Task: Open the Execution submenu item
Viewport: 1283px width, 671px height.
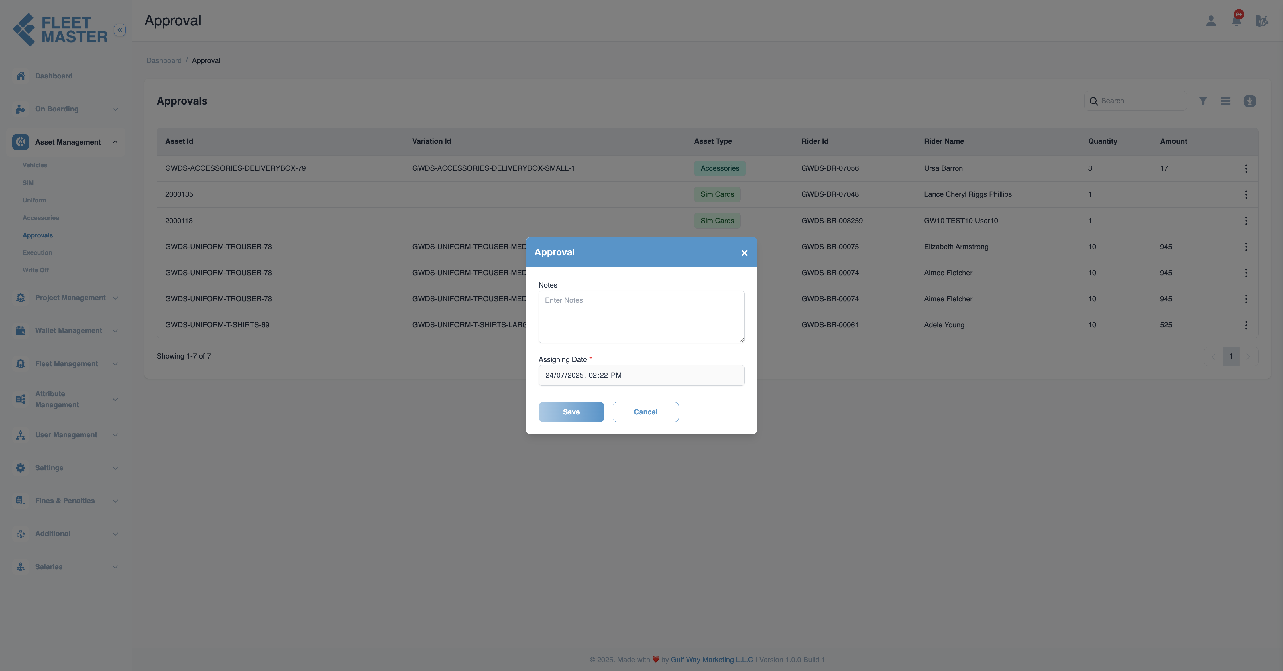Action: [x=37, y=253]
